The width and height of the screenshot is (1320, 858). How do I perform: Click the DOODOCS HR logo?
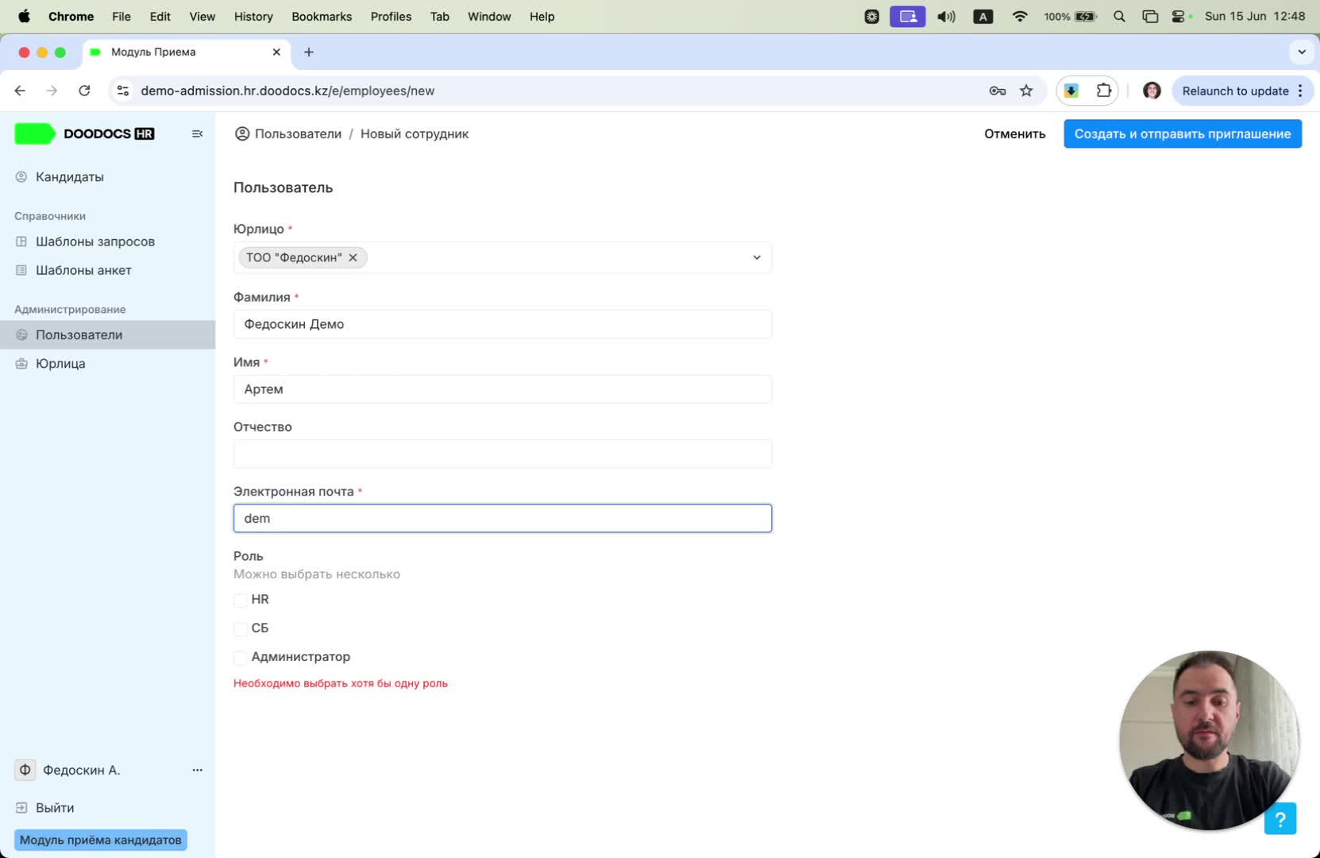tap(85, 134)
